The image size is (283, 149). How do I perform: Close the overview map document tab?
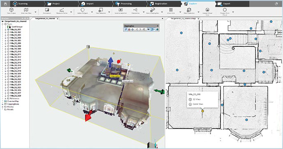[x=198, y=18]
